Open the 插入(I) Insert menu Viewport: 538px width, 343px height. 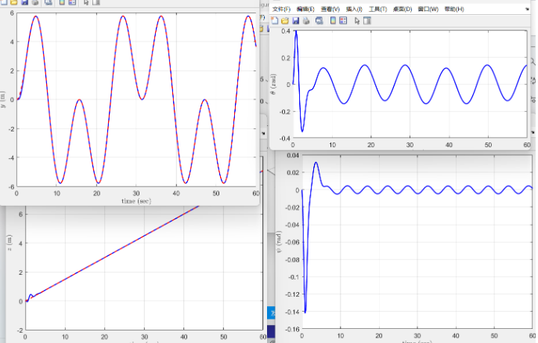[354, 9]
